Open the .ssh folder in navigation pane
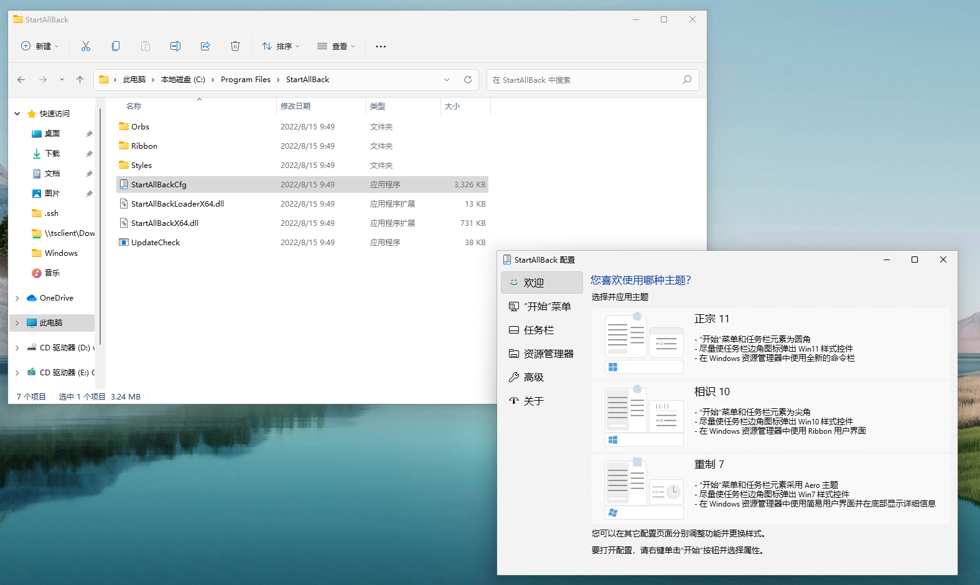The height and width of the screenshot is (585, 980). pos(53,213)
